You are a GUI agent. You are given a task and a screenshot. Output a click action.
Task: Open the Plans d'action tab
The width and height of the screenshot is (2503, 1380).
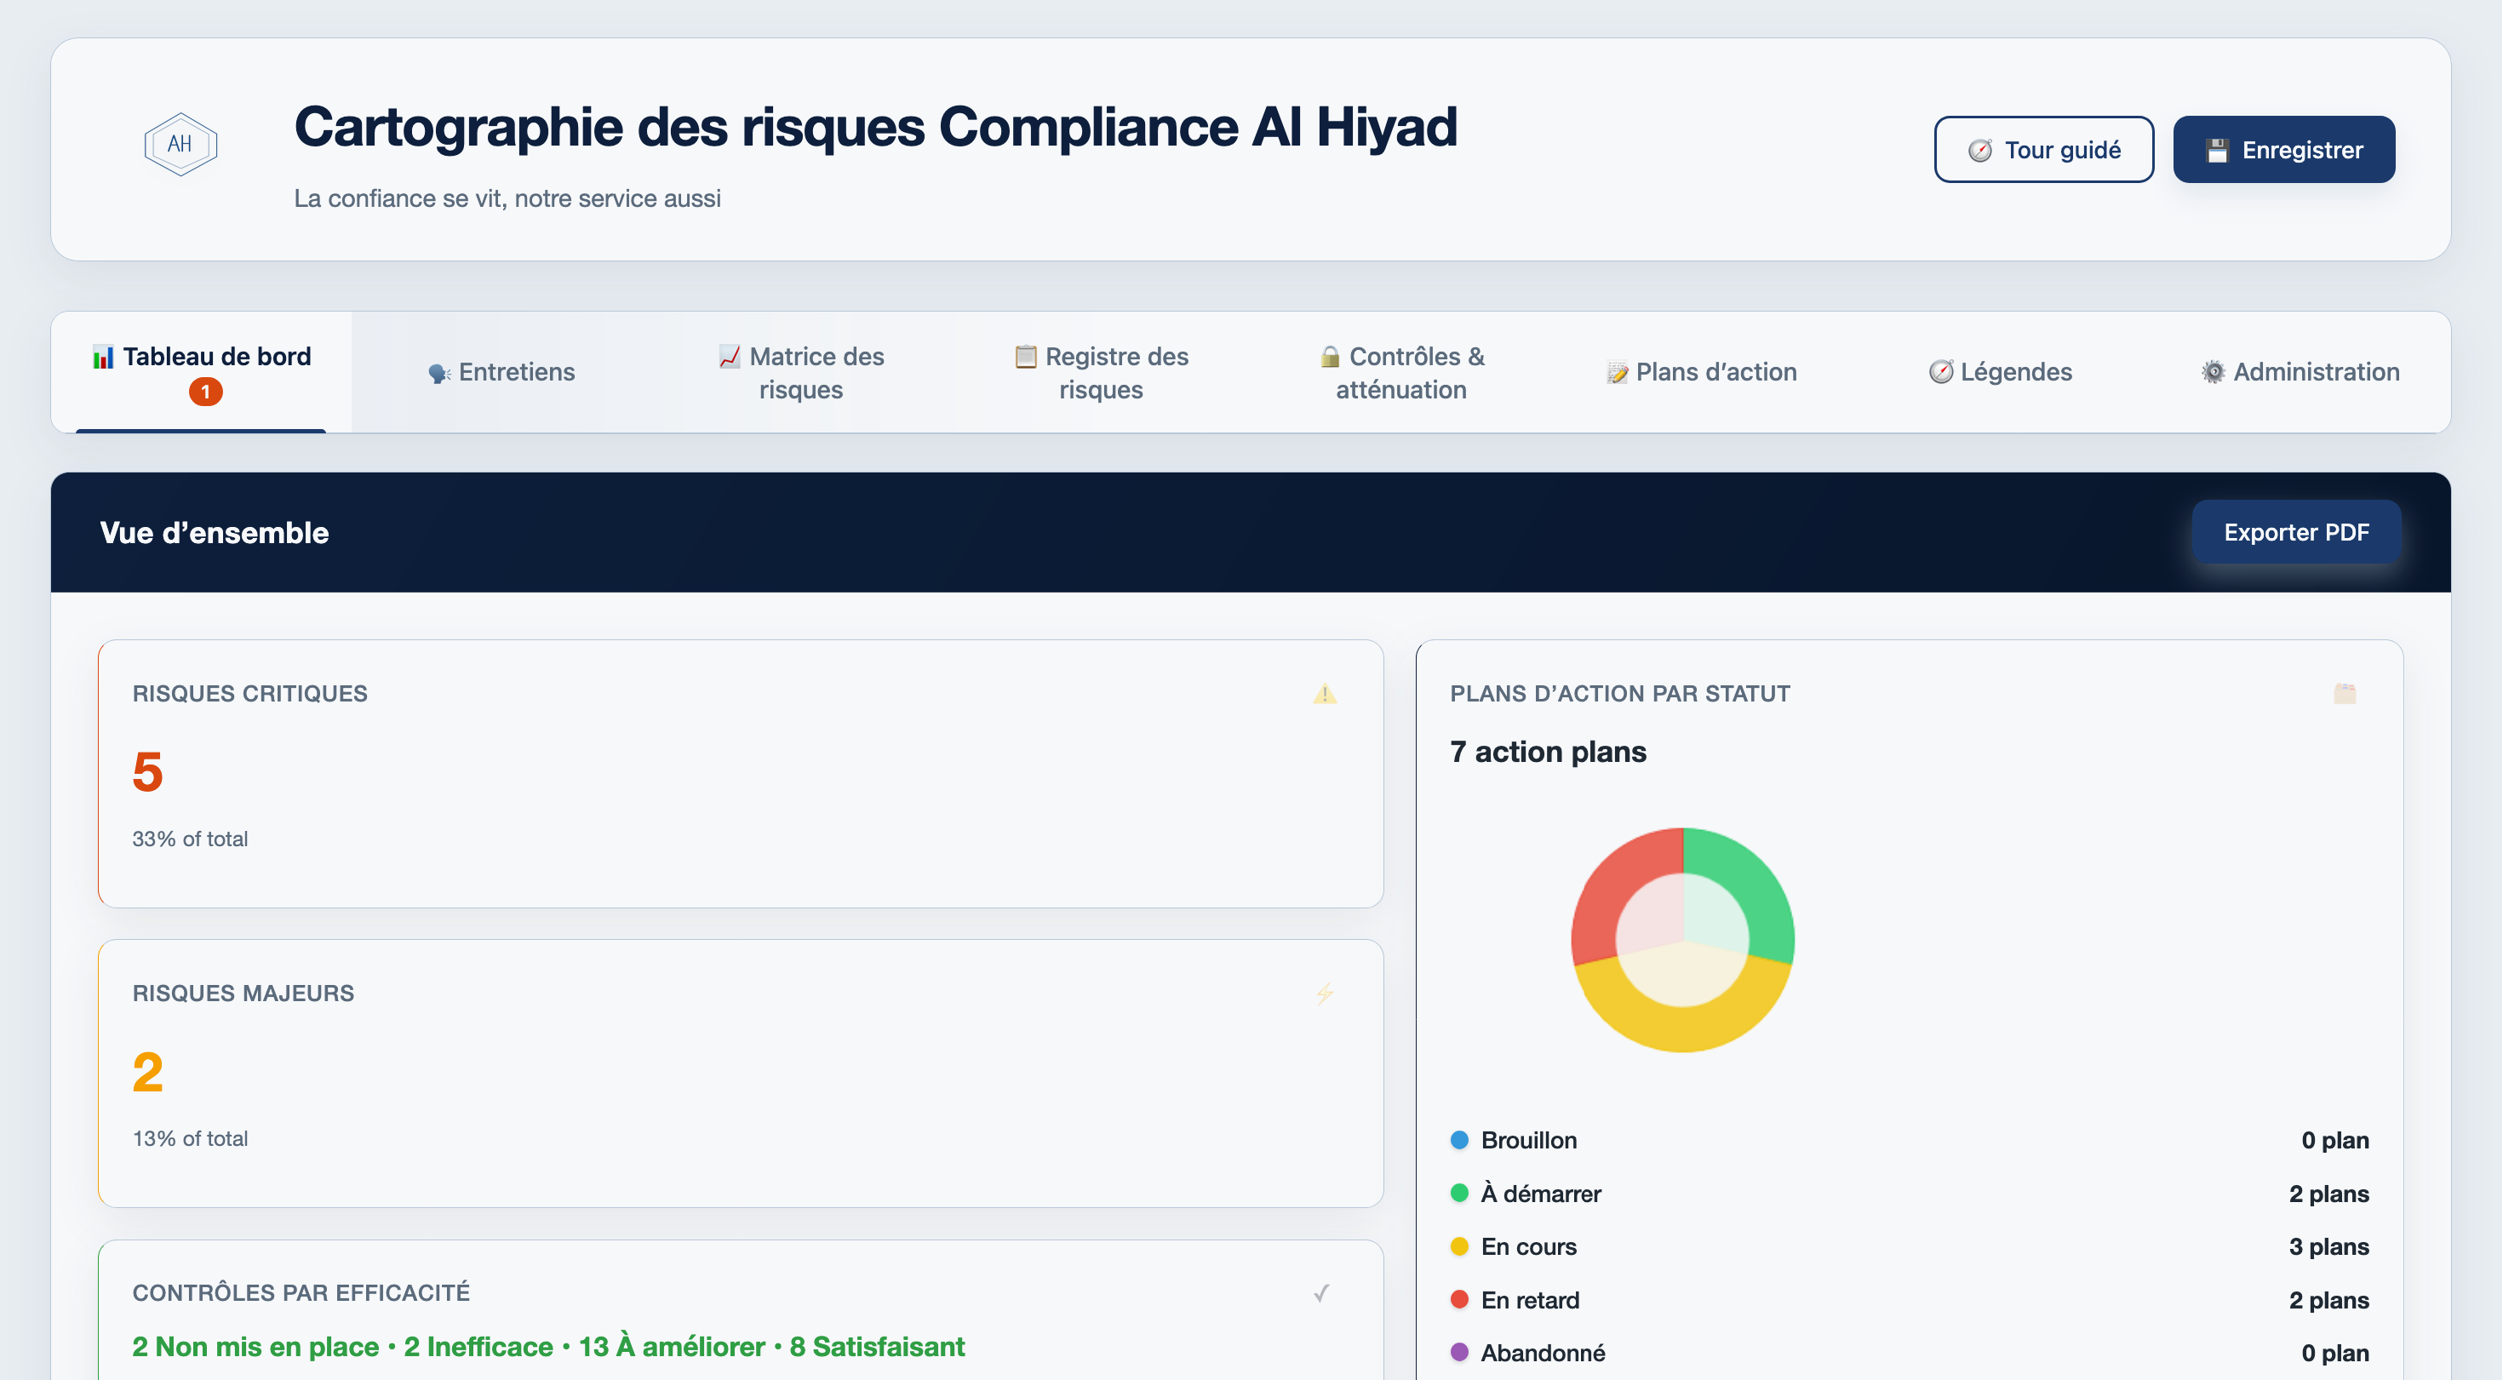[x=1701, y=372]
